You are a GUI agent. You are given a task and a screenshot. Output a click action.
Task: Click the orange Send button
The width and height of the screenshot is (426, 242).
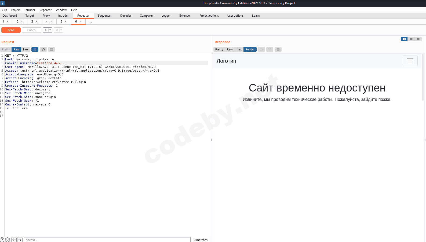(x=11, y=30)
